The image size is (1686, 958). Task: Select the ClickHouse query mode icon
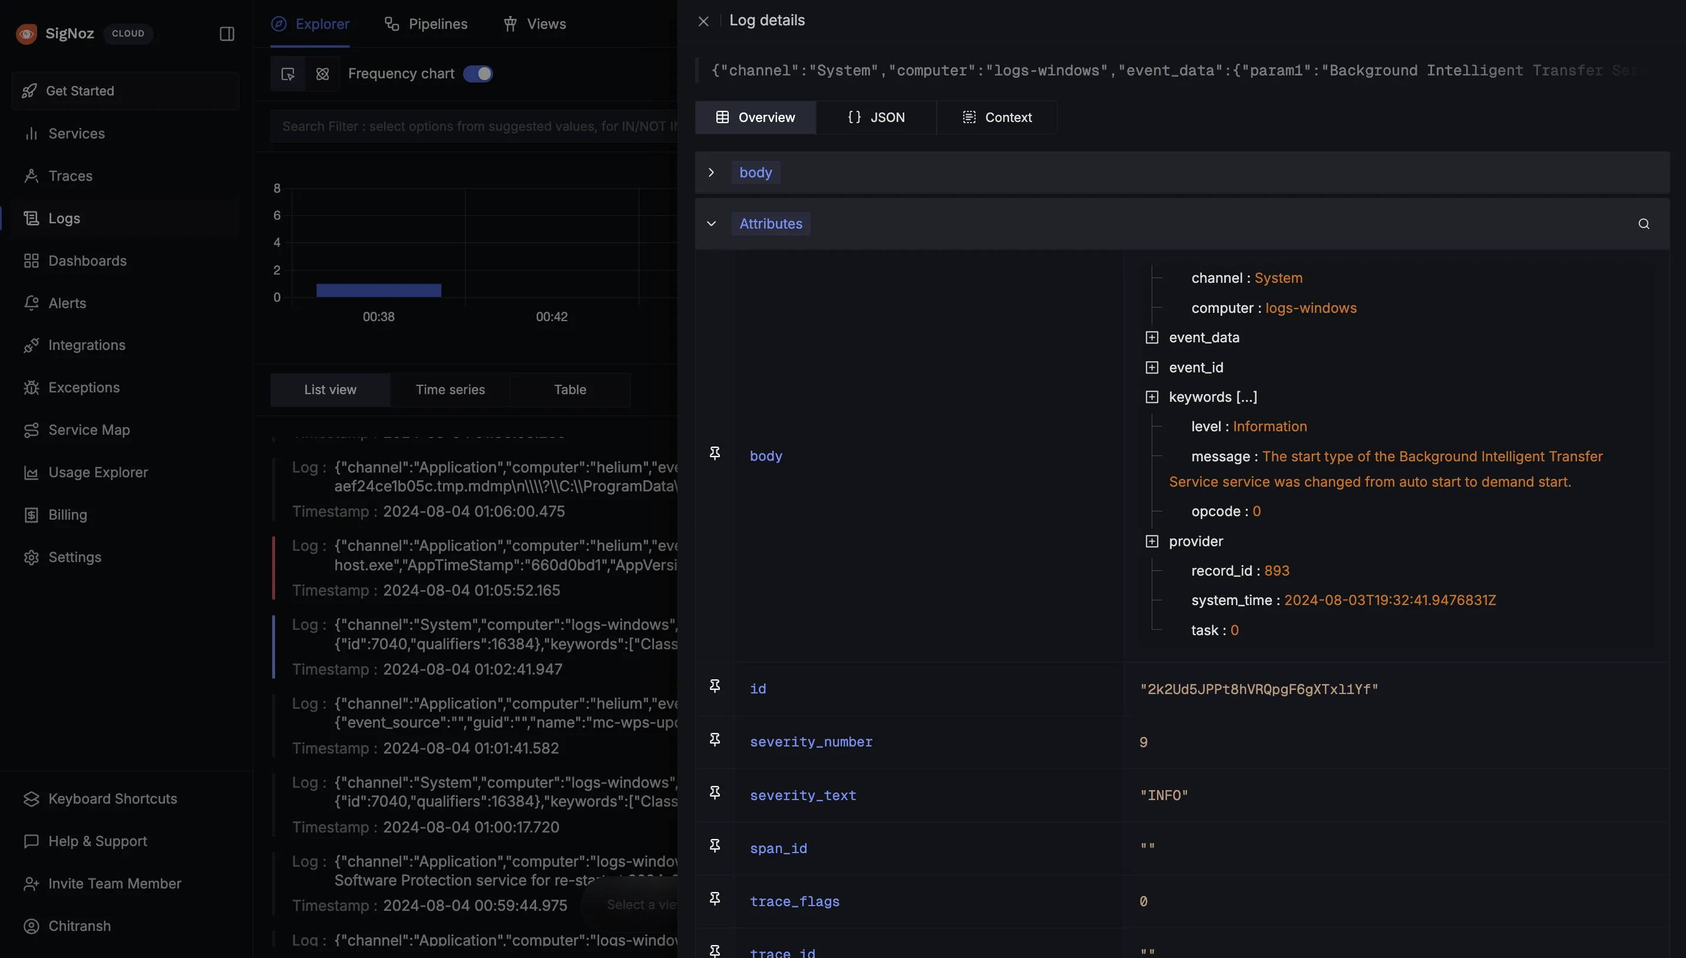tap(322, 74)
